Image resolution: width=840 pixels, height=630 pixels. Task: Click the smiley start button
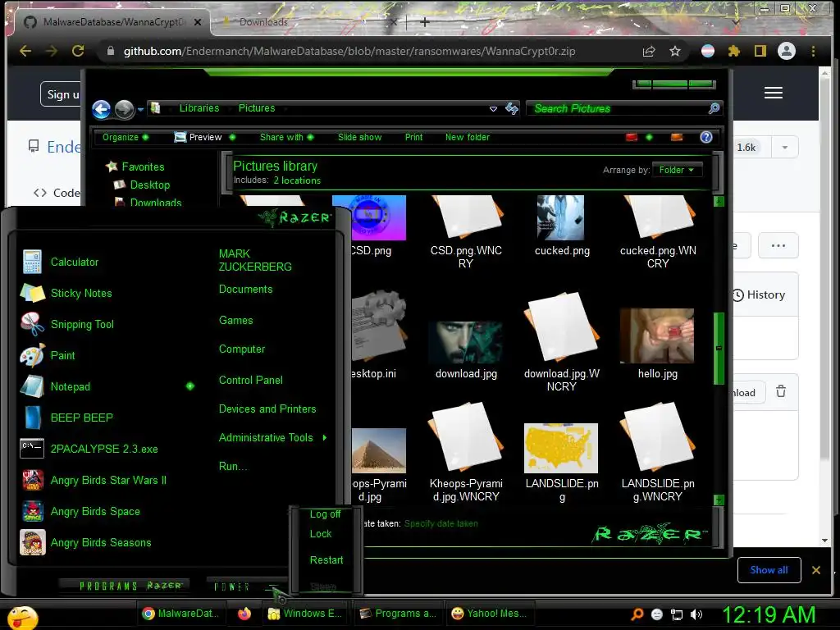(22, 617)
